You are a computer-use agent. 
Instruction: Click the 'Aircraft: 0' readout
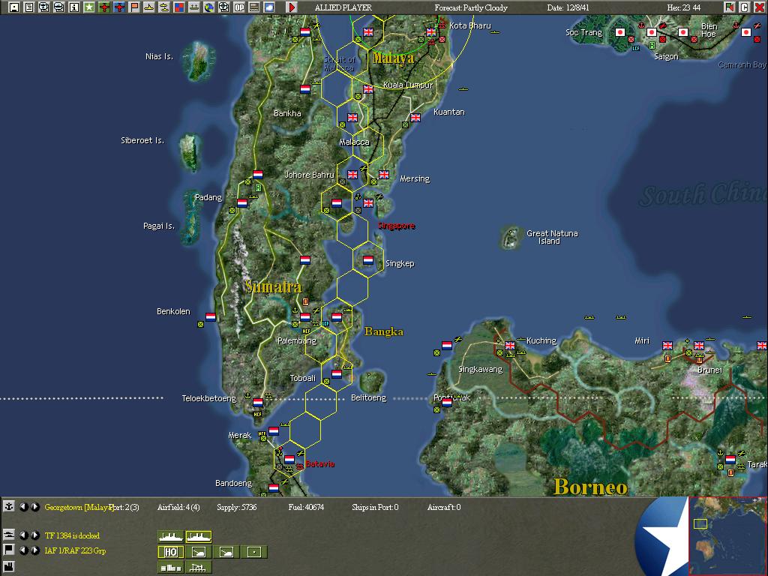pos(444,507)
